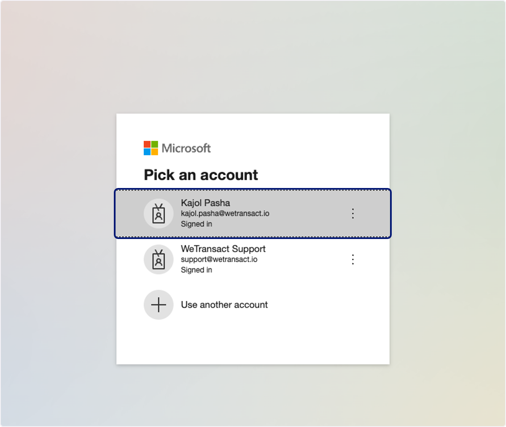Click the badge avatar icon for Kajol Pasha
The width and height of the screenshot is (506, 427).
159,213
